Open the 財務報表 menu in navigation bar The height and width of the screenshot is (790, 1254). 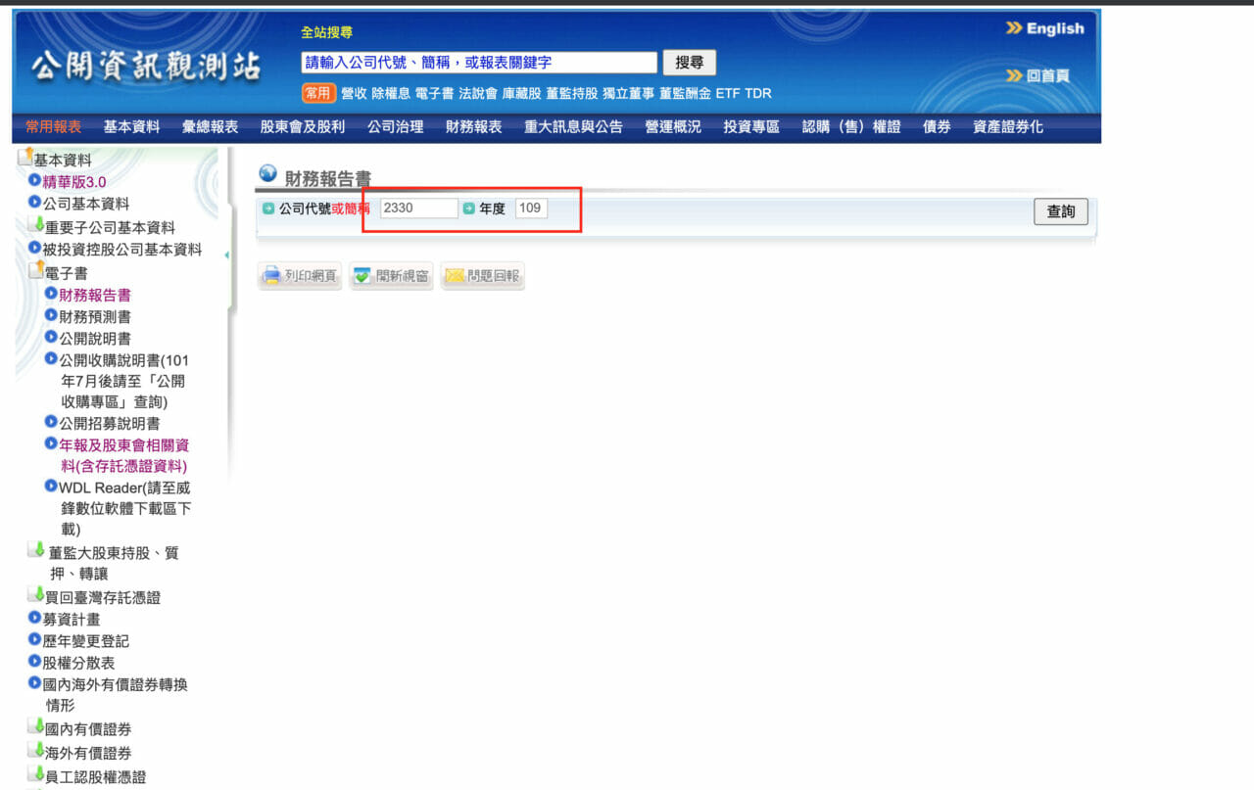473,127
